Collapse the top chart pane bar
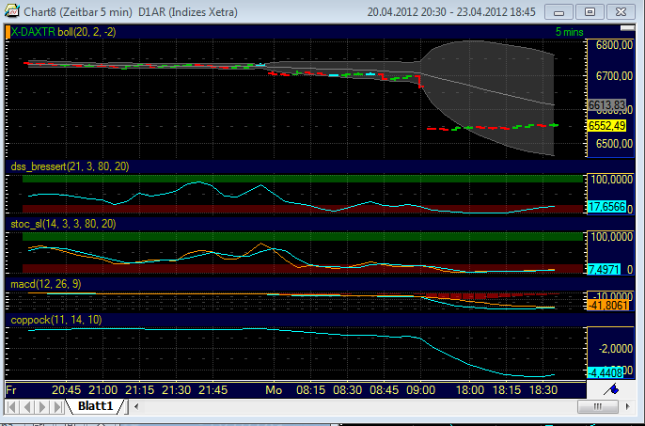Image resolution: width=645 pixels, height=426 pixels. click(x=628, y=28)
